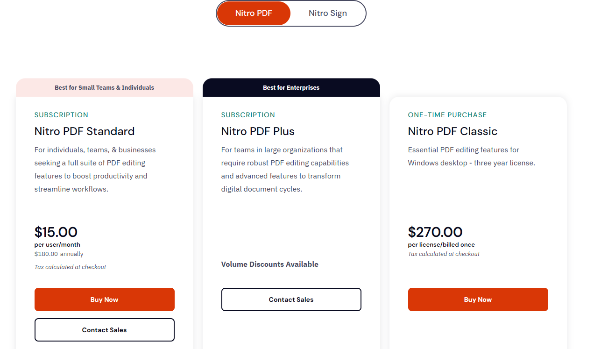This screenshot has width=594, height=349.
Task: Click the per license/billed once text
Action: 441,245
